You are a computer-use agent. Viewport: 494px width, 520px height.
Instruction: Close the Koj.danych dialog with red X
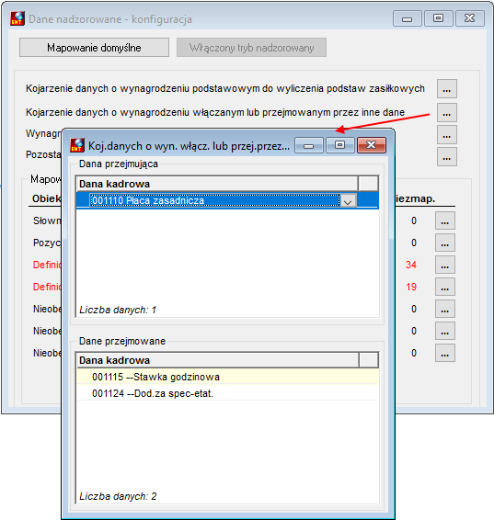pyautogui.click(x=372, y=145)
